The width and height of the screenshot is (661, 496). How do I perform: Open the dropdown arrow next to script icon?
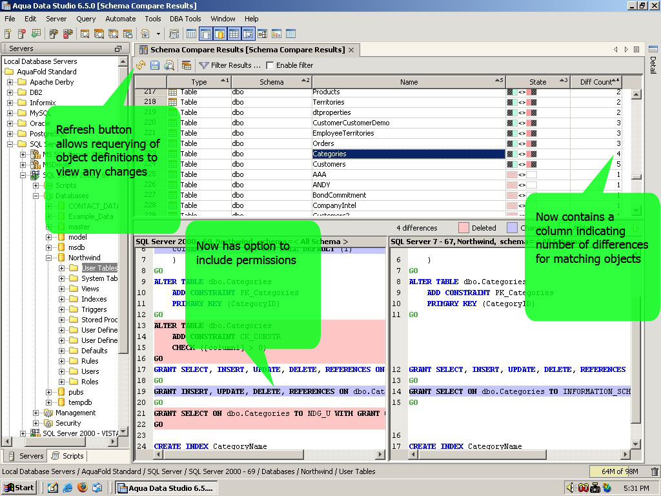(158, 34)
